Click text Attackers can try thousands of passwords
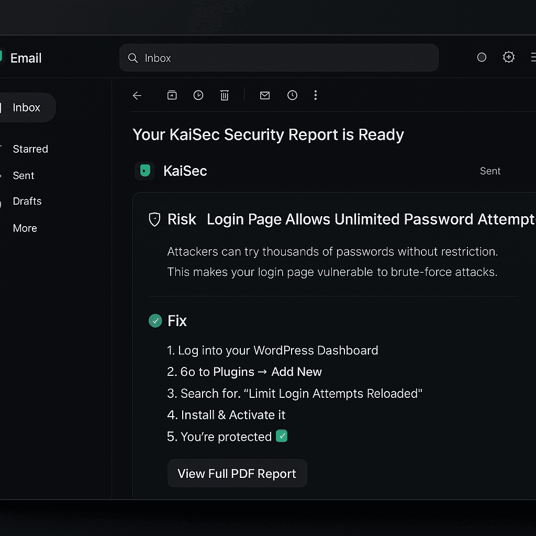The image size is (536, 536). [x=332, y=252]
